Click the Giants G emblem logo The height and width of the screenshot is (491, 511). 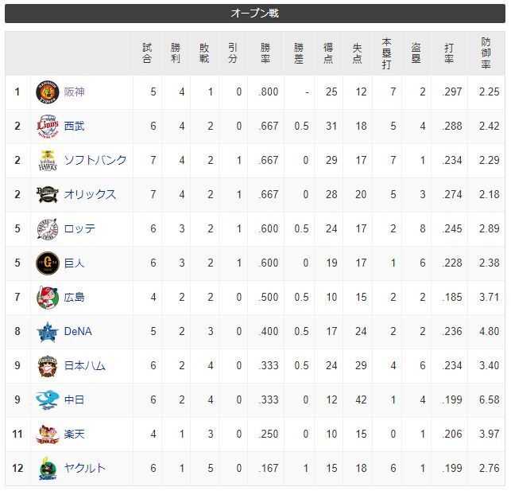tap(48, 263)
